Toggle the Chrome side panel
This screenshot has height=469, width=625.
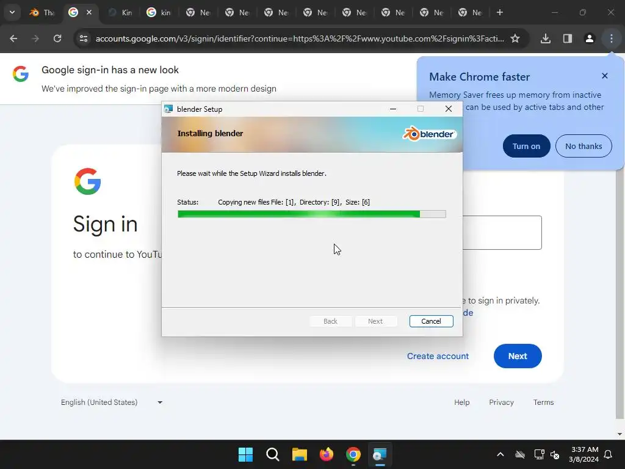[x=567, y=38]
